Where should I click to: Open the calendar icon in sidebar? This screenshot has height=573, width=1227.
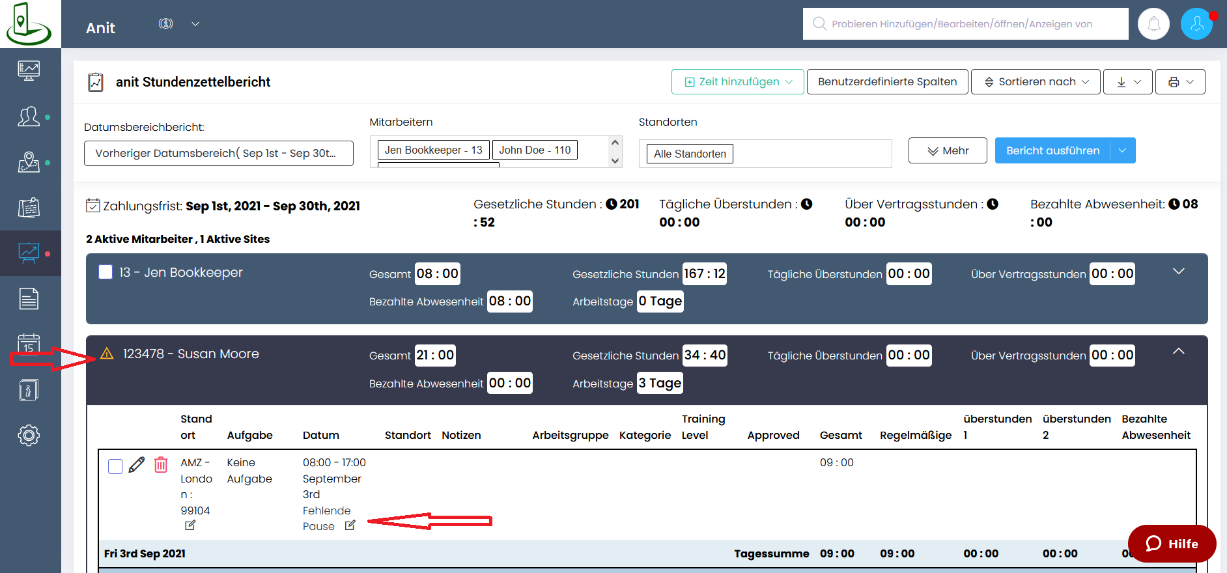tap(29, 344)
